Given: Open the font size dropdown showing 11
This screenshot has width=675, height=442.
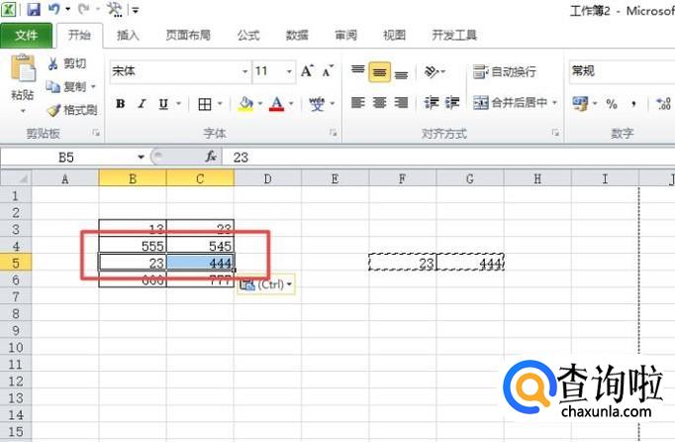Looking at the screenshot, I should coord(289,71).
